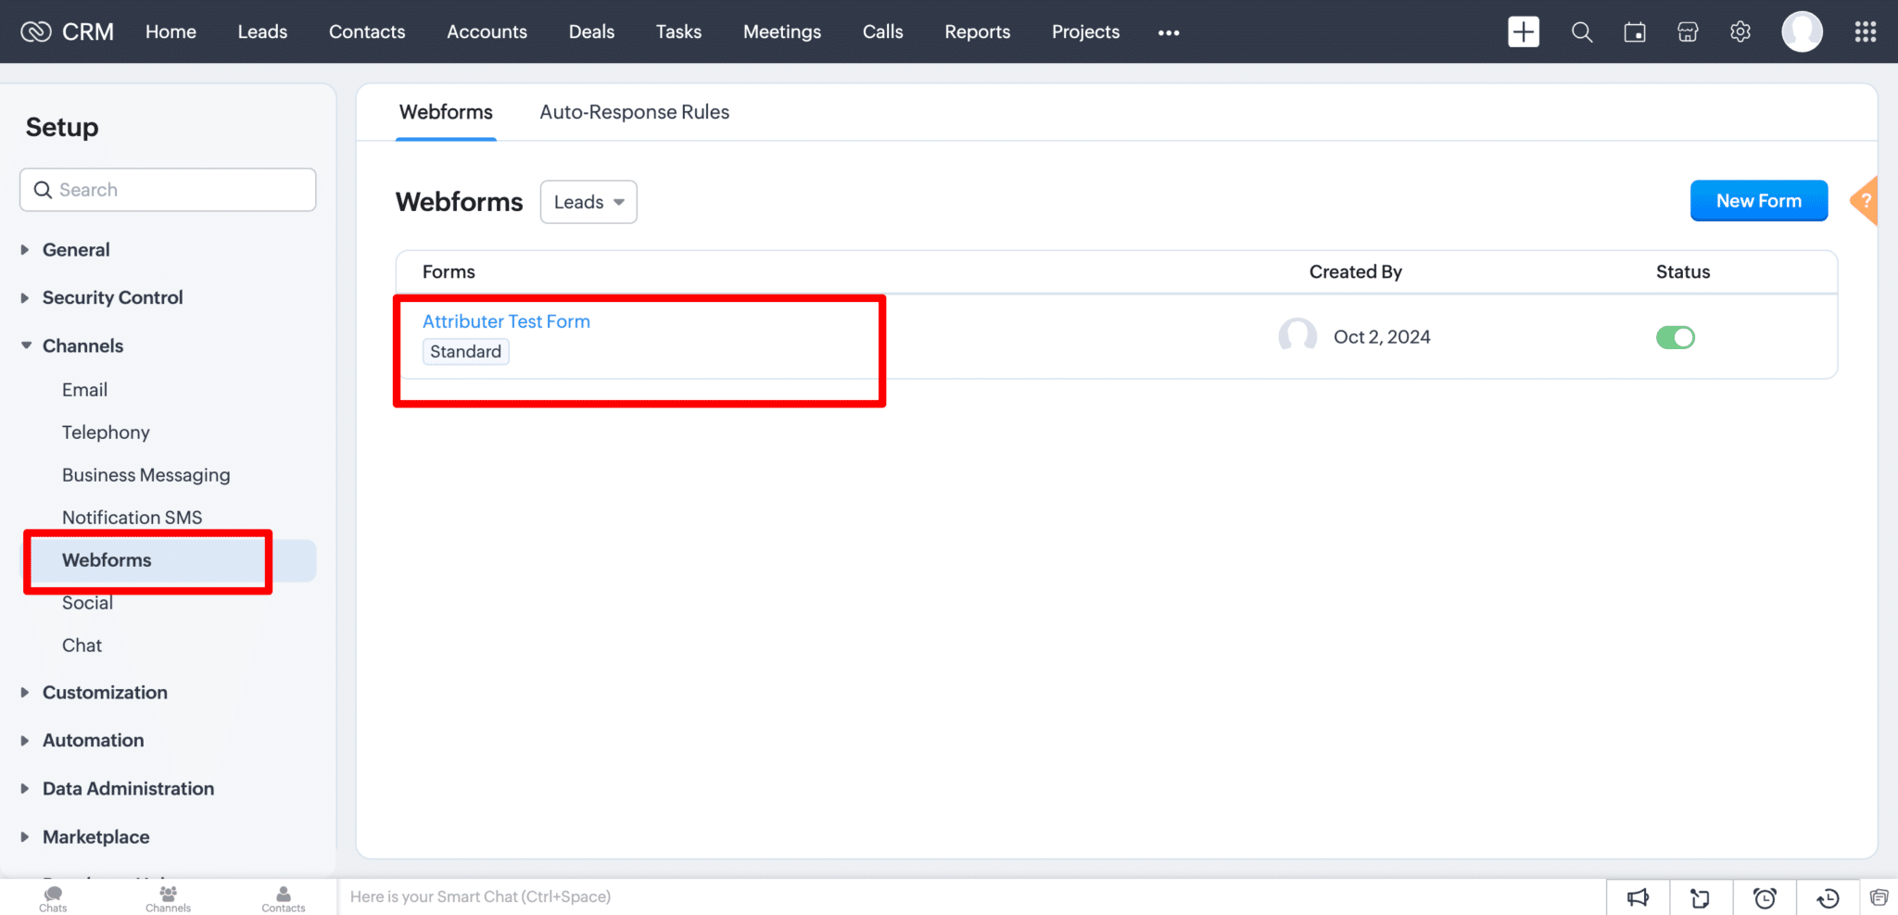1898x915 pixels.
Task: Open the Leads module in navbar
Action: point(262,32)
